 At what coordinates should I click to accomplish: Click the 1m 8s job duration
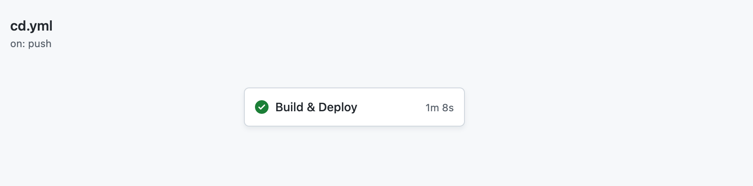tap(439, 107)
